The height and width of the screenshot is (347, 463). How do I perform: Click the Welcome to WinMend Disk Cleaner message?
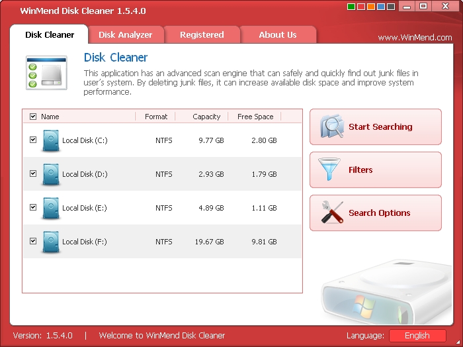[162, 336]
